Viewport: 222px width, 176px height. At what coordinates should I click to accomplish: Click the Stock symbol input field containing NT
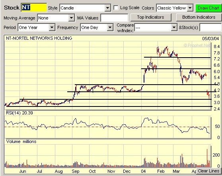(x=34, y=8)
